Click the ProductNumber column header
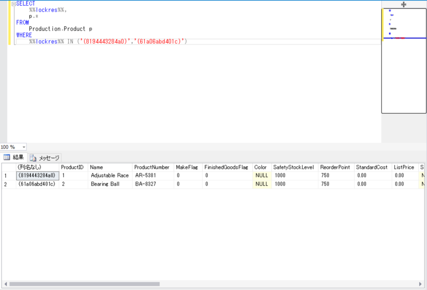This screenshot has height=290, width=427. tap(153, 167)
